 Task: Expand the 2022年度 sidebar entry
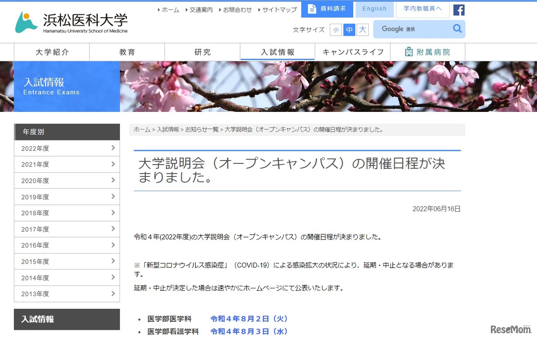tap(67, 148)
